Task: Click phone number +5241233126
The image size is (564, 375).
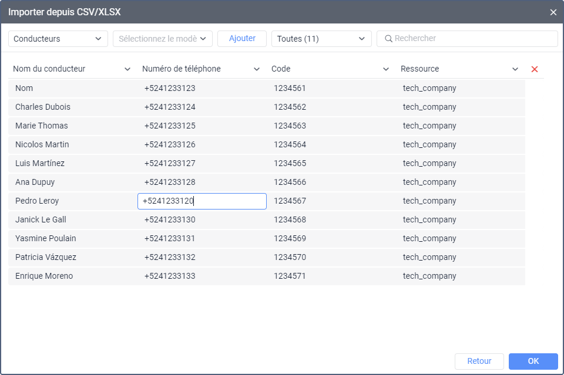Action: click(170, 144)
